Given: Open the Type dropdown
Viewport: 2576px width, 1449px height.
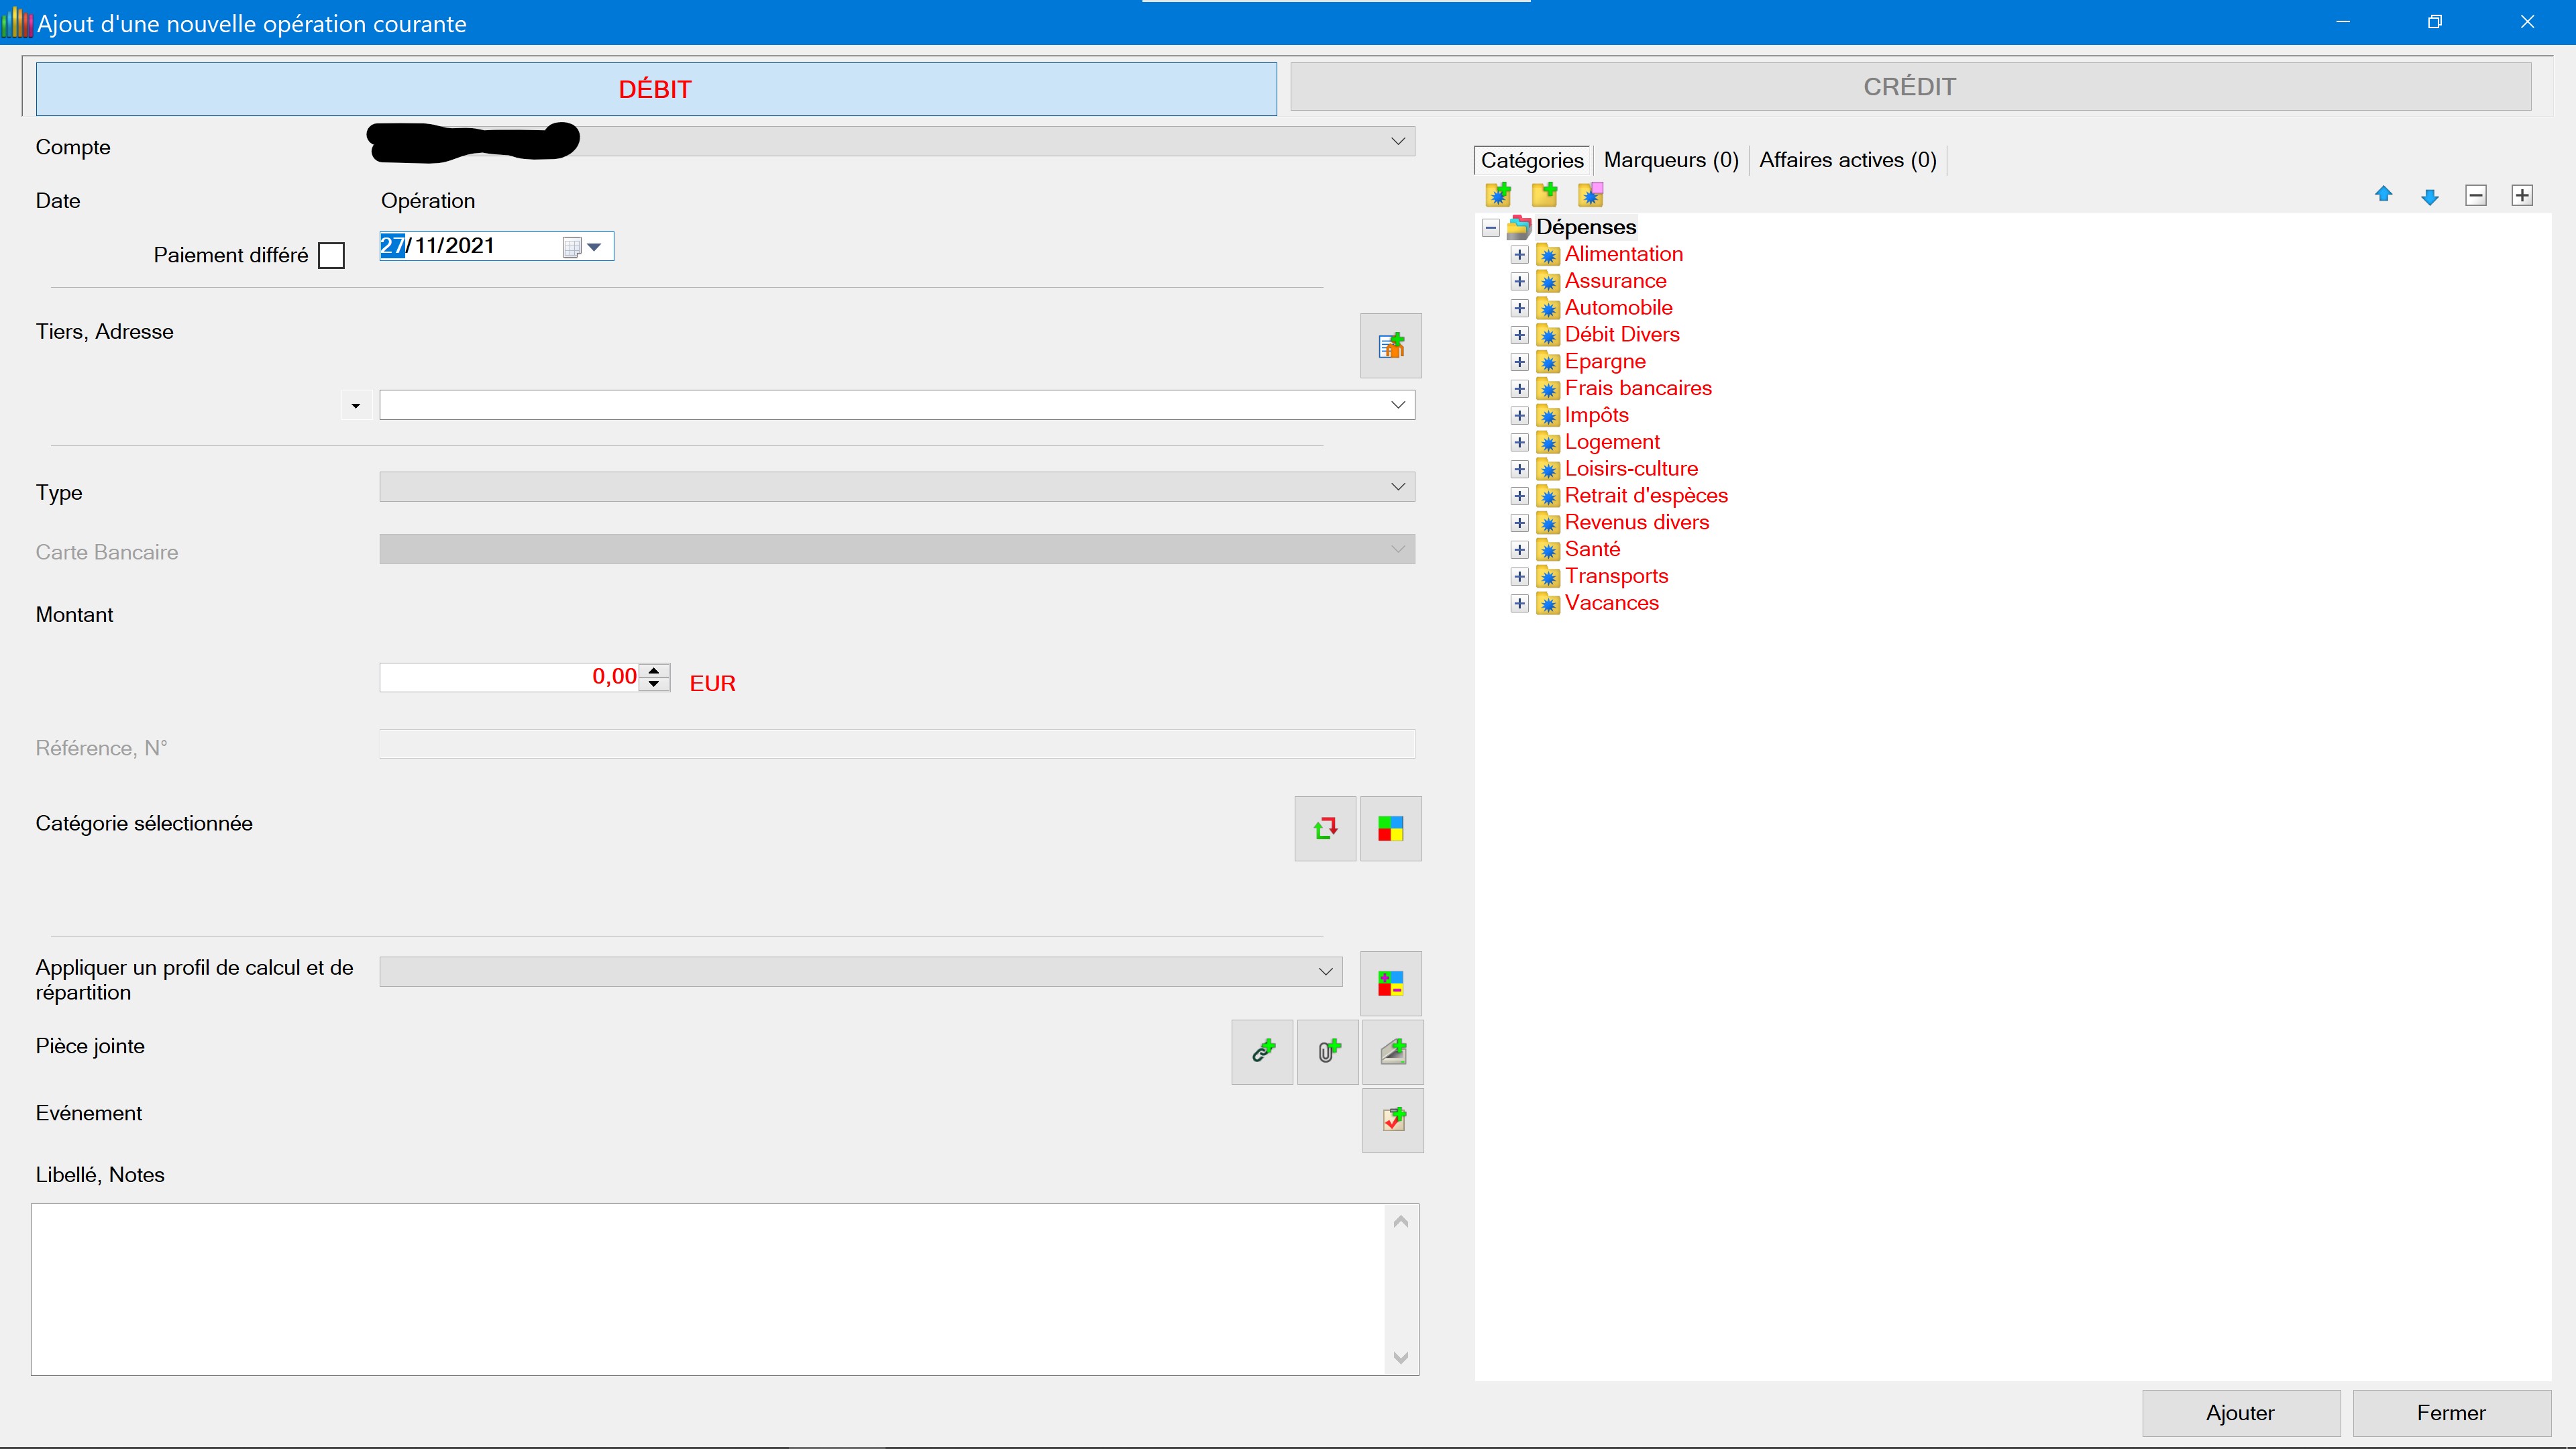Looking at the screenshot, I should coord(1398,487).
